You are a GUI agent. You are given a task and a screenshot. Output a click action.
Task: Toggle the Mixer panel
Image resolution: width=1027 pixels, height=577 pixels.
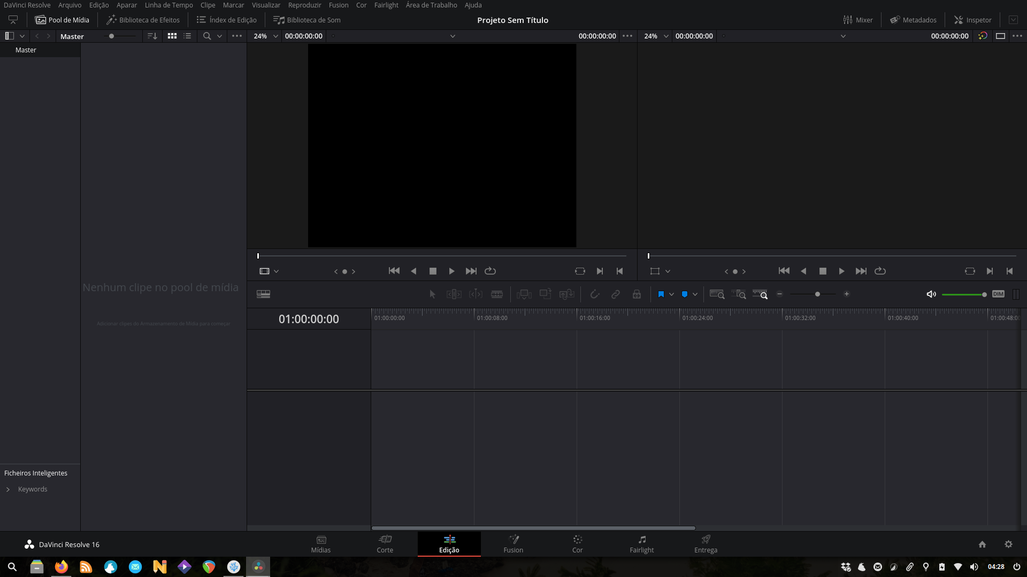pos(857,20)
